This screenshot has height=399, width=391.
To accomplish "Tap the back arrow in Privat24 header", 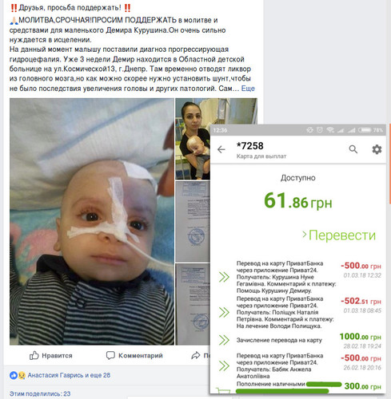I will click(x=221, y=149).
